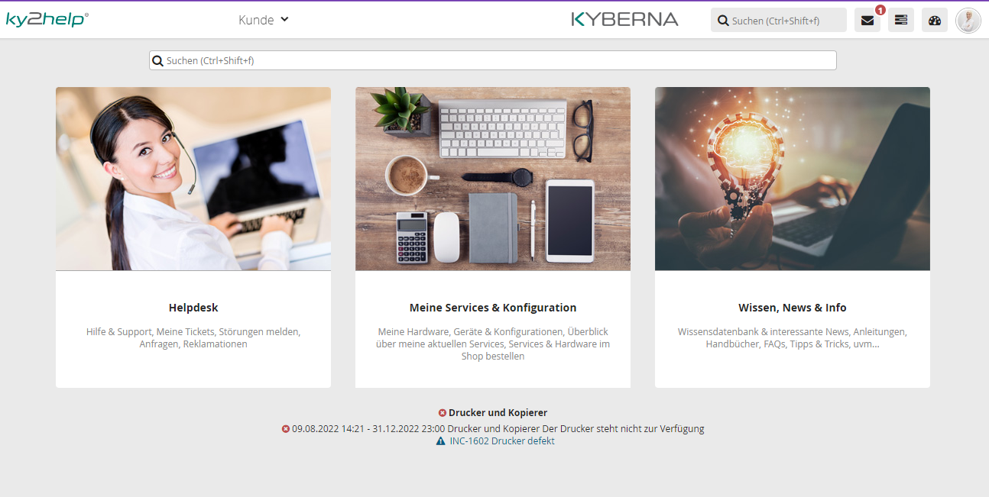Click the magnifier icon in main search bar
This screenshot has height=497, width=989.
coord(157,60)
